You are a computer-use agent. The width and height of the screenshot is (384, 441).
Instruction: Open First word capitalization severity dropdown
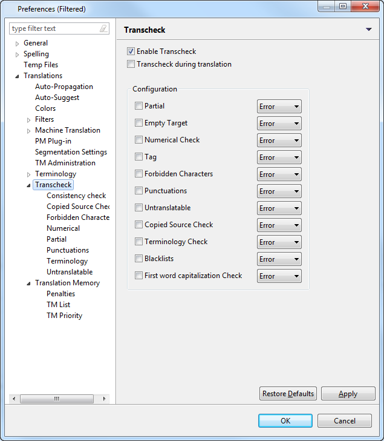coord(279,276)
